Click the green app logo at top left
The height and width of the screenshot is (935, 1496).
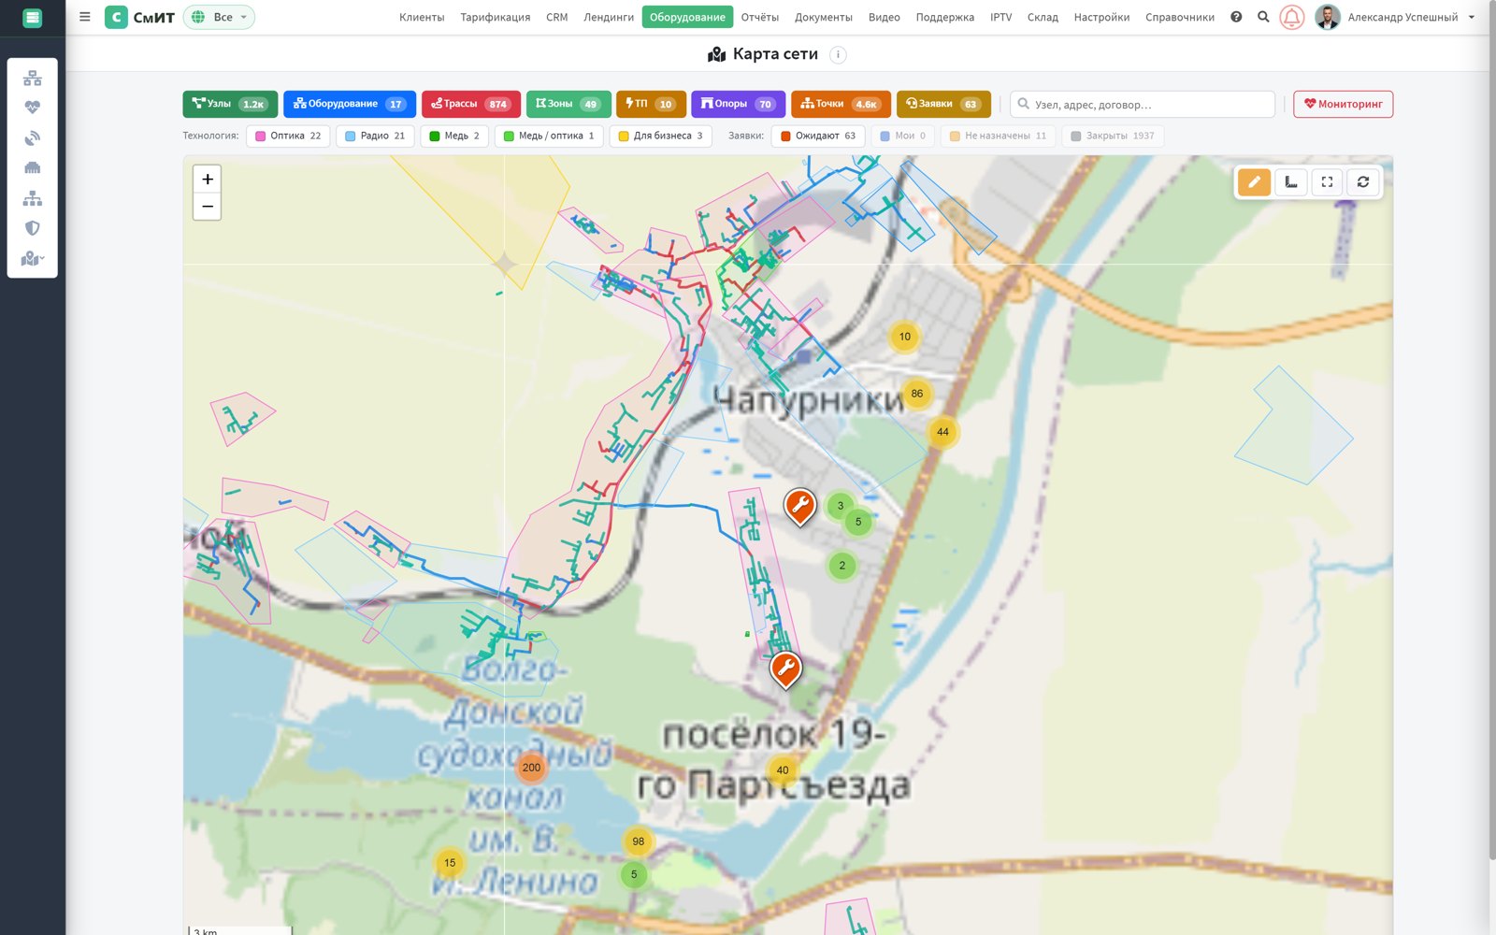coord(33,18)
